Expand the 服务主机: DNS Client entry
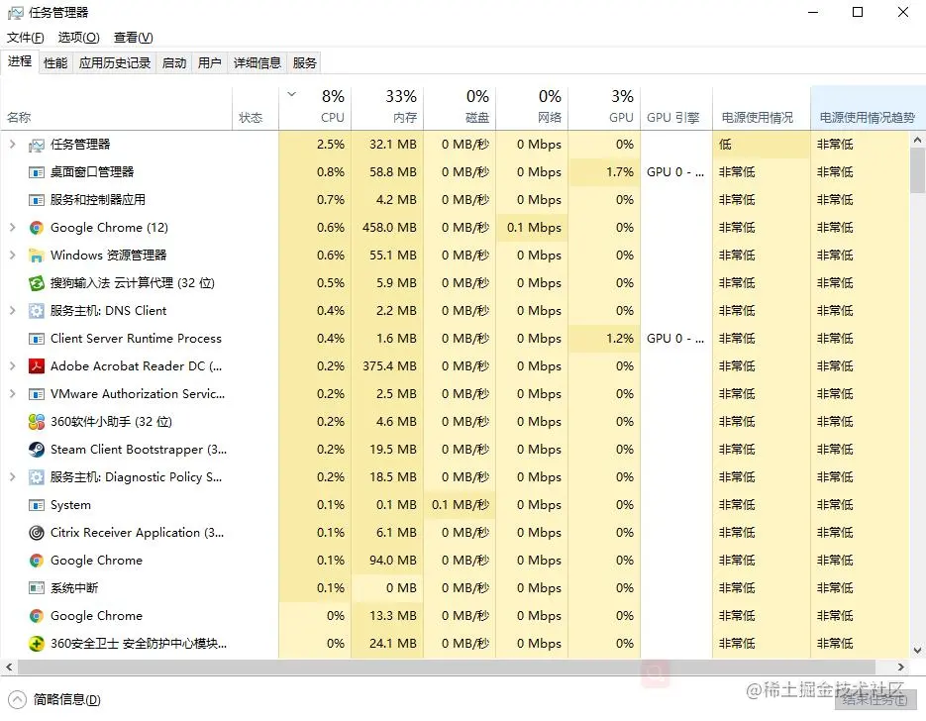This screenshot has height=721, width=926. (13, 311)
